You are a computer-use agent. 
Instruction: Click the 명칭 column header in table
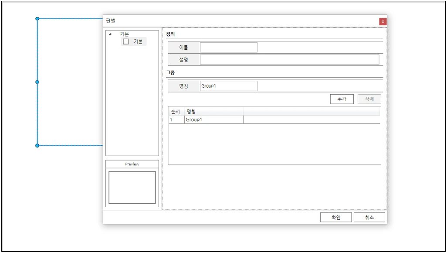(214, 111)
